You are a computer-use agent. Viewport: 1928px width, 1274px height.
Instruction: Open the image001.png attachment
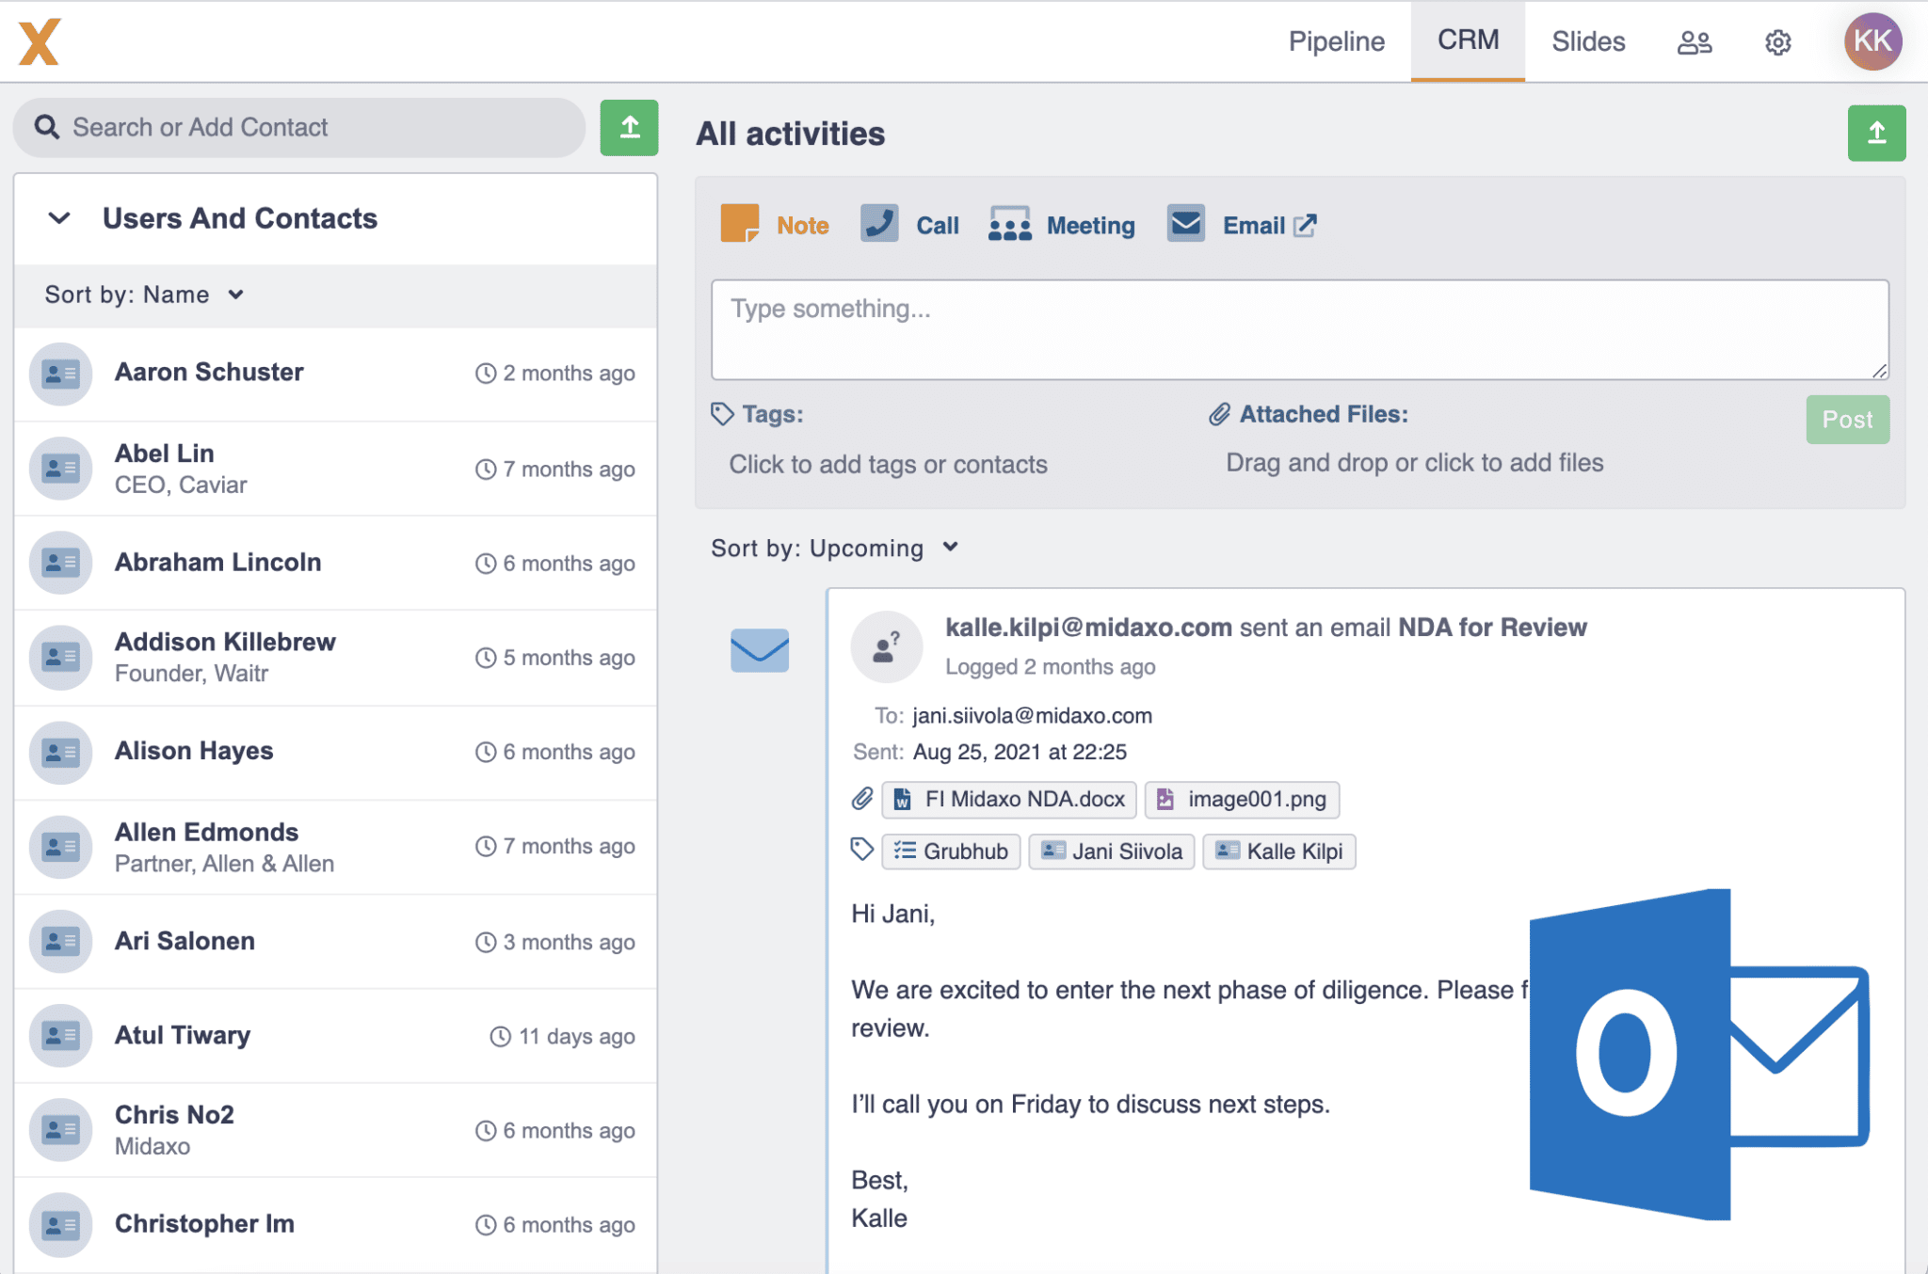pyautogui.click(x=1242, y=799)
